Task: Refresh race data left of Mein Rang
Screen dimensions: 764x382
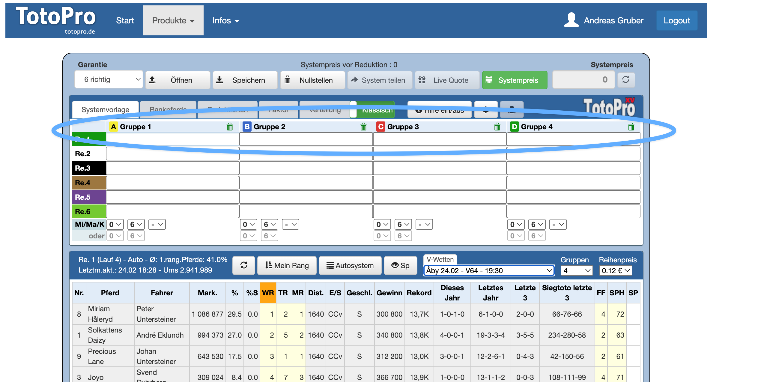Action: pyautogui.click(x=244, y=265)
